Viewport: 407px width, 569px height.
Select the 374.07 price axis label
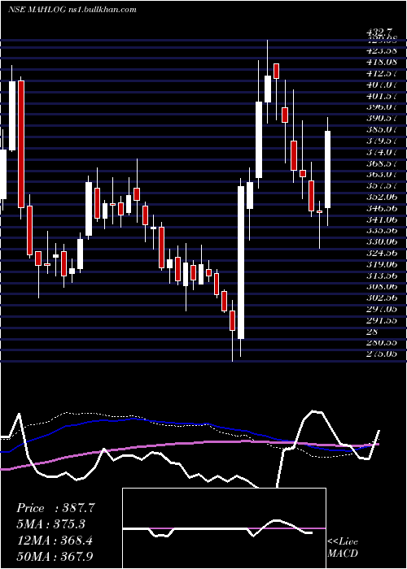click(x=382, y=152)
